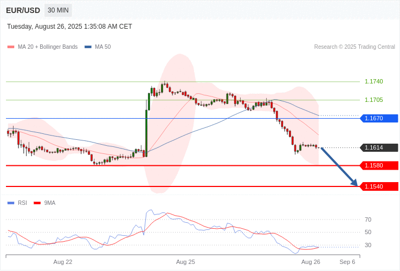This screenshot has height=271, width=400.
Task: Click the Research © 2025 Trading Central credit
Action: tap(354, 47)
